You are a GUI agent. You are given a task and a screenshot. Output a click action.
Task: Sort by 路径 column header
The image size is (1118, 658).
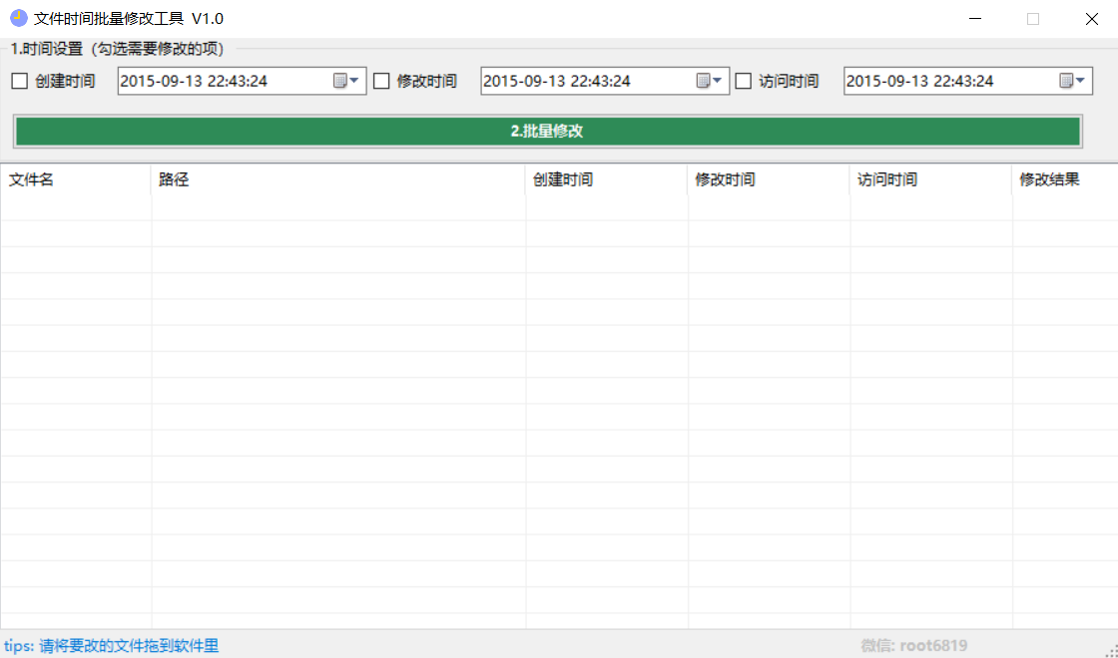tap(337, 180)
